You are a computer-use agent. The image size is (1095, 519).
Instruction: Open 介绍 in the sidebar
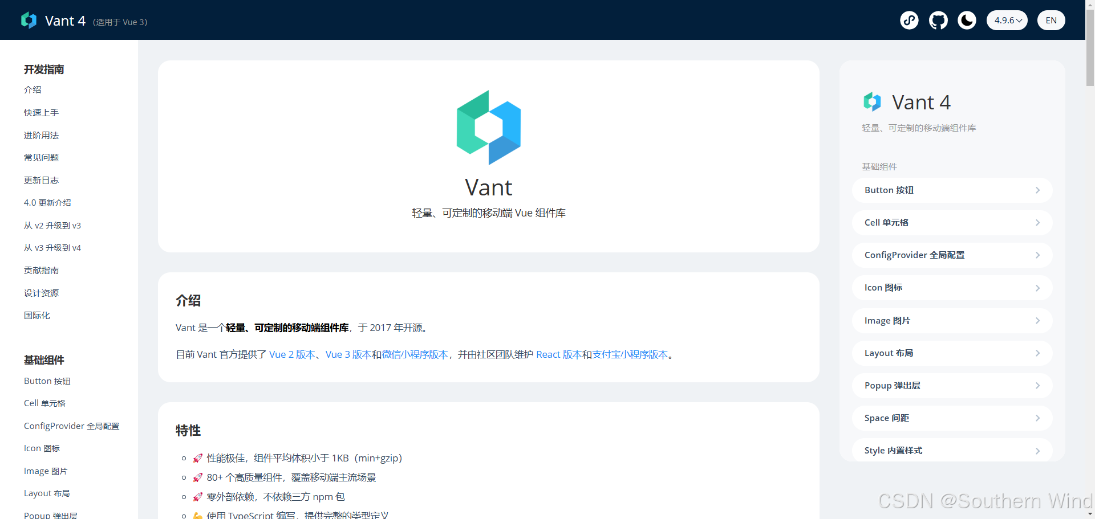point(33,90)
